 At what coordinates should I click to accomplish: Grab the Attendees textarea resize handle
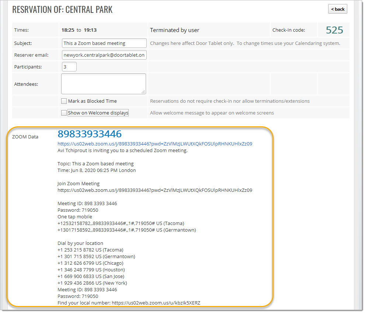143,92
